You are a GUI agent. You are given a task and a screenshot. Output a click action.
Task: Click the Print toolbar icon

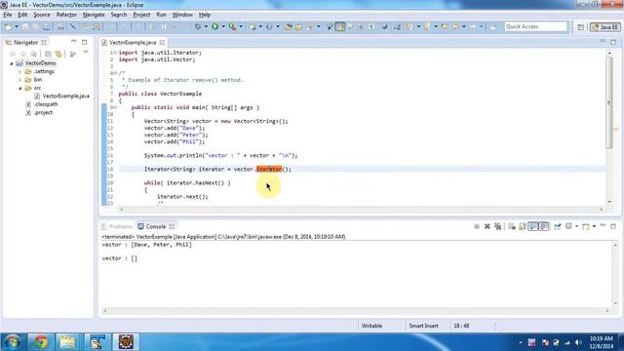tap(60, 26)
